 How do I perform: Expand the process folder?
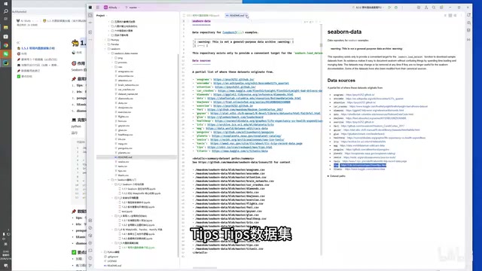pyautogui.click(x=113, y=62)
